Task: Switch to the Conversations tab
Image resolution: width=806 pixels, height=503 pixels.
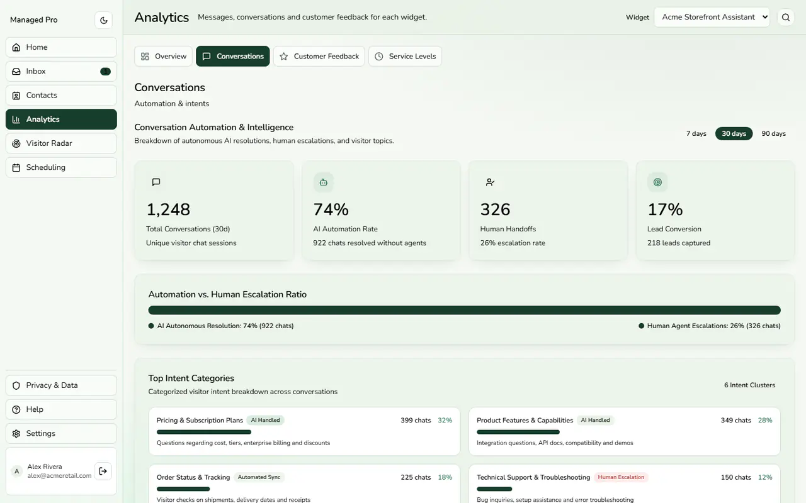Action: click(x=232, y=56)
